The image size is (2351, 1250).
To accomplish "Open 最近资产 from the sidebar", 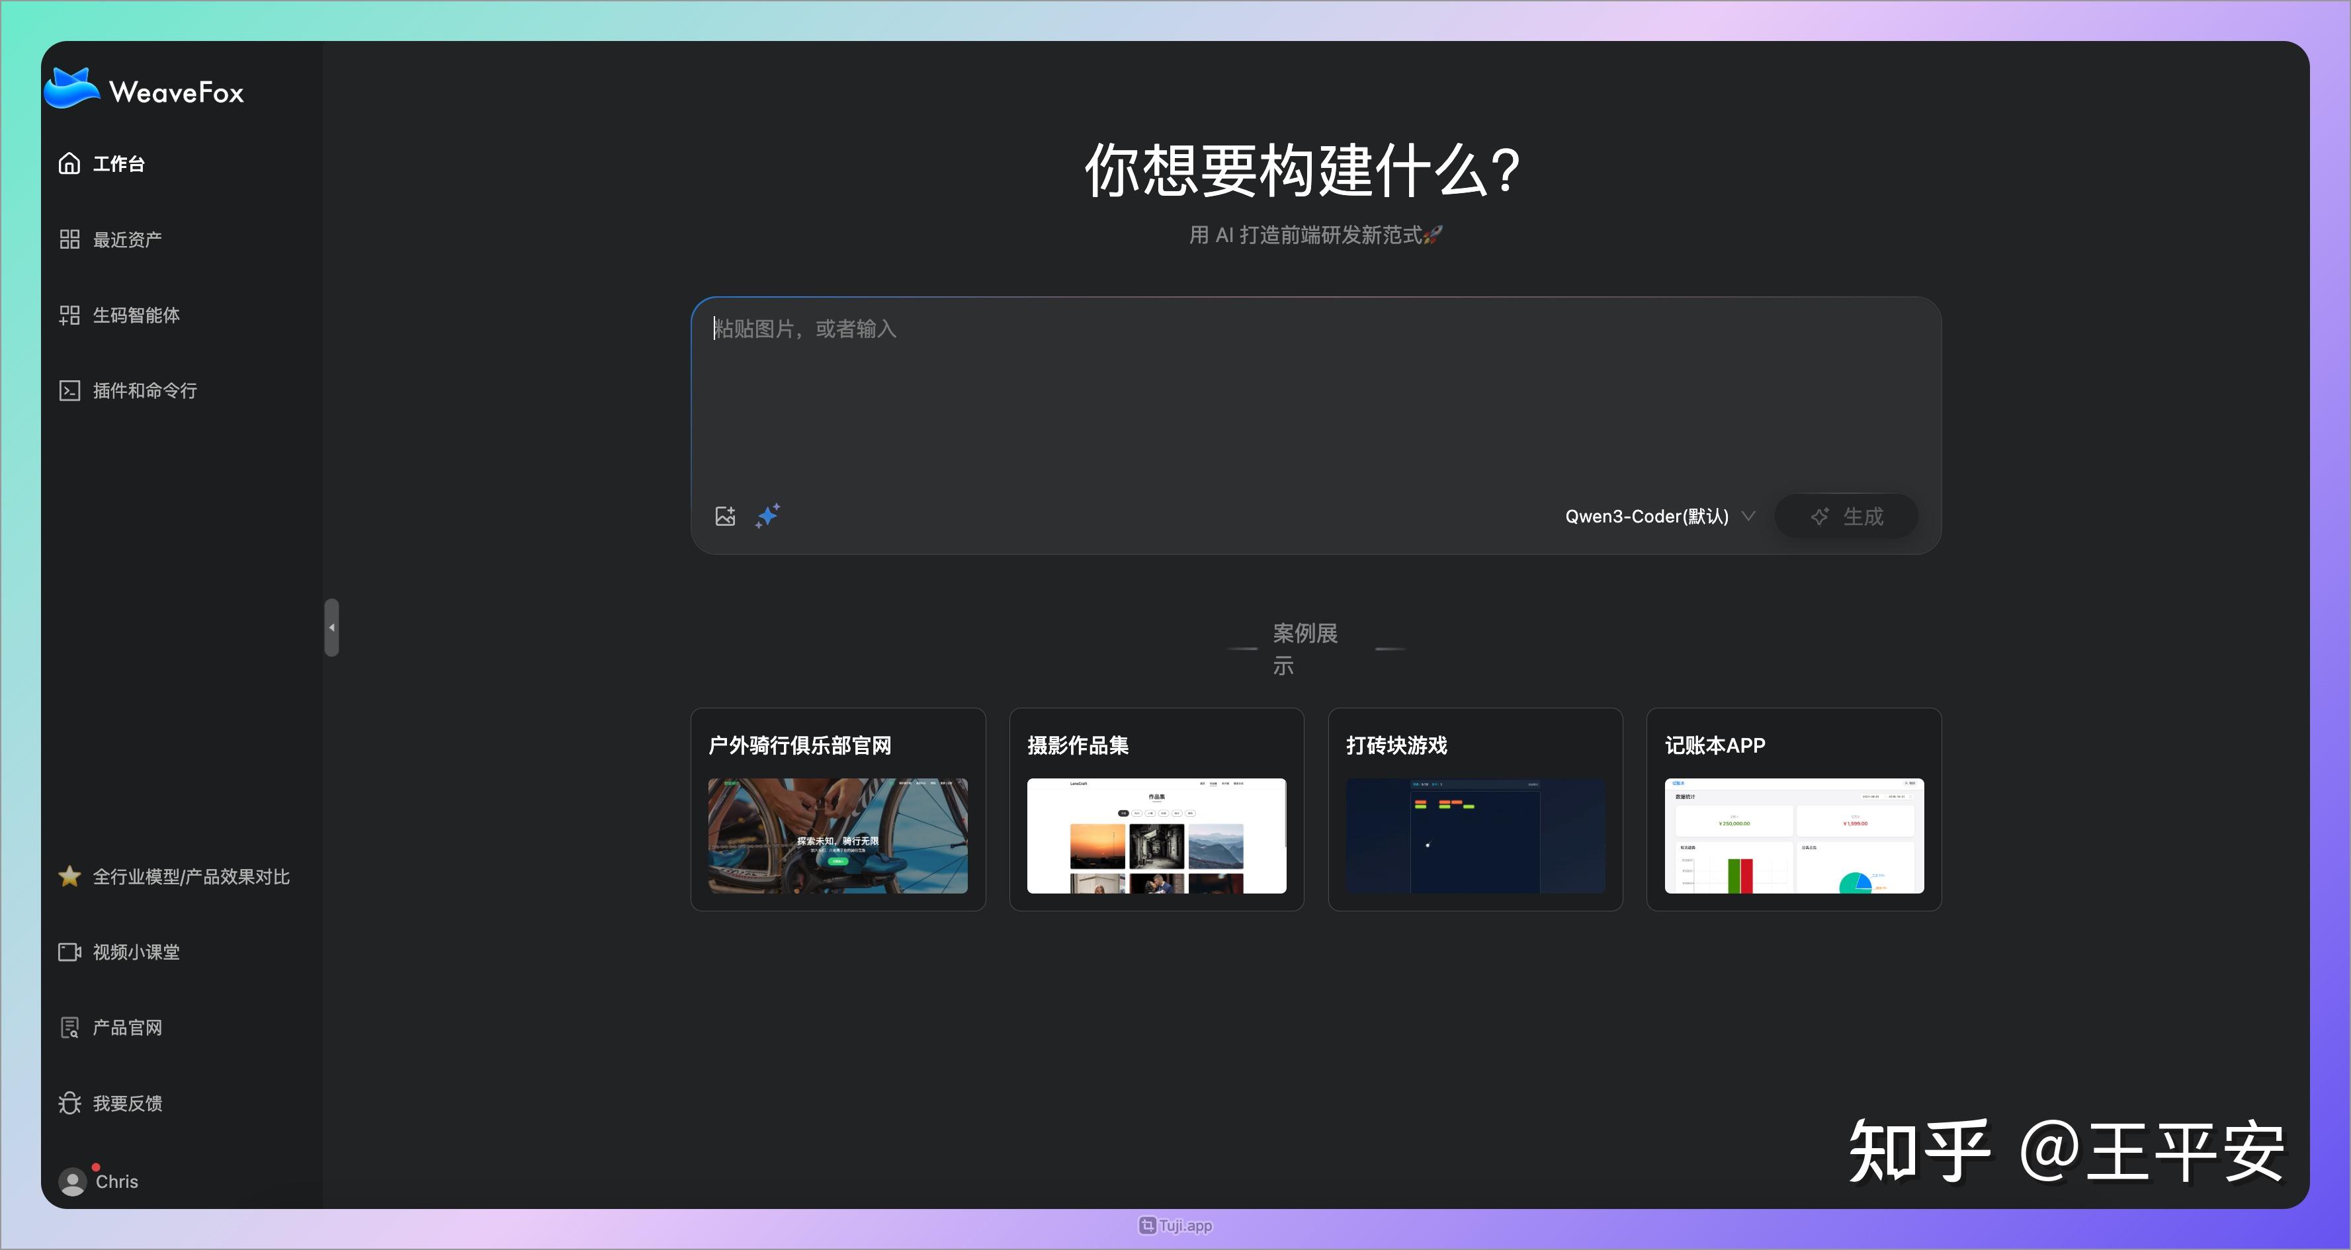I will [x=71, y=239].
